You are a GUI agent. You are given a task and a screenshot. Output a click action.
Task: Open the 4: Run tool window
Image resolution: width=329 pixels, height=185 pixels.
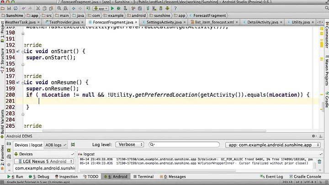(x=15, y=177)
